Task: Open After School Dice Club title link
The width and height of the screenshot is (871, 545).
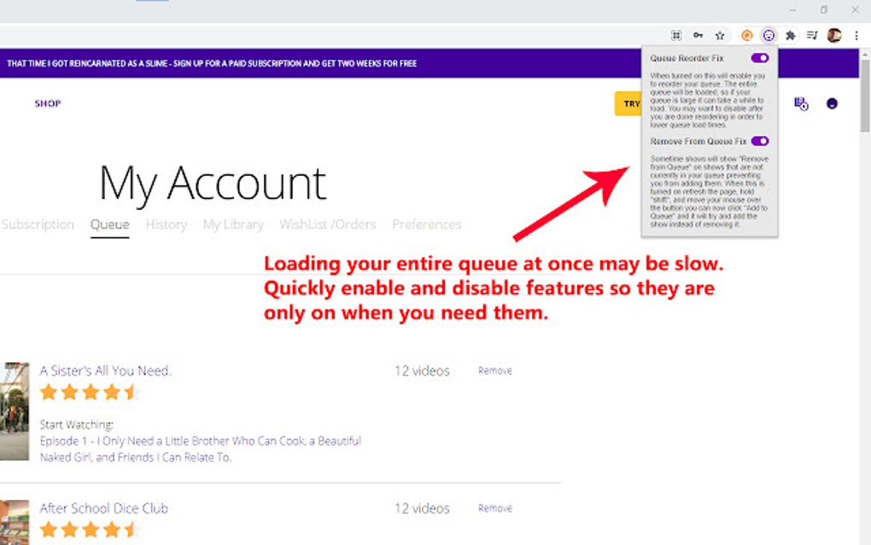Action: (x=104, y=508)
